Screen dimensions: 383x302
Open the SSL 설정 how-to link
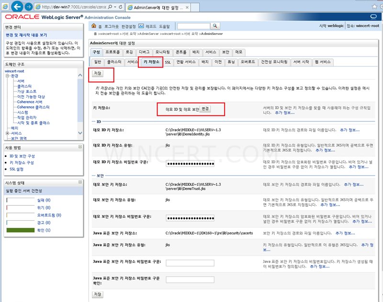click(x=16, y=169)
